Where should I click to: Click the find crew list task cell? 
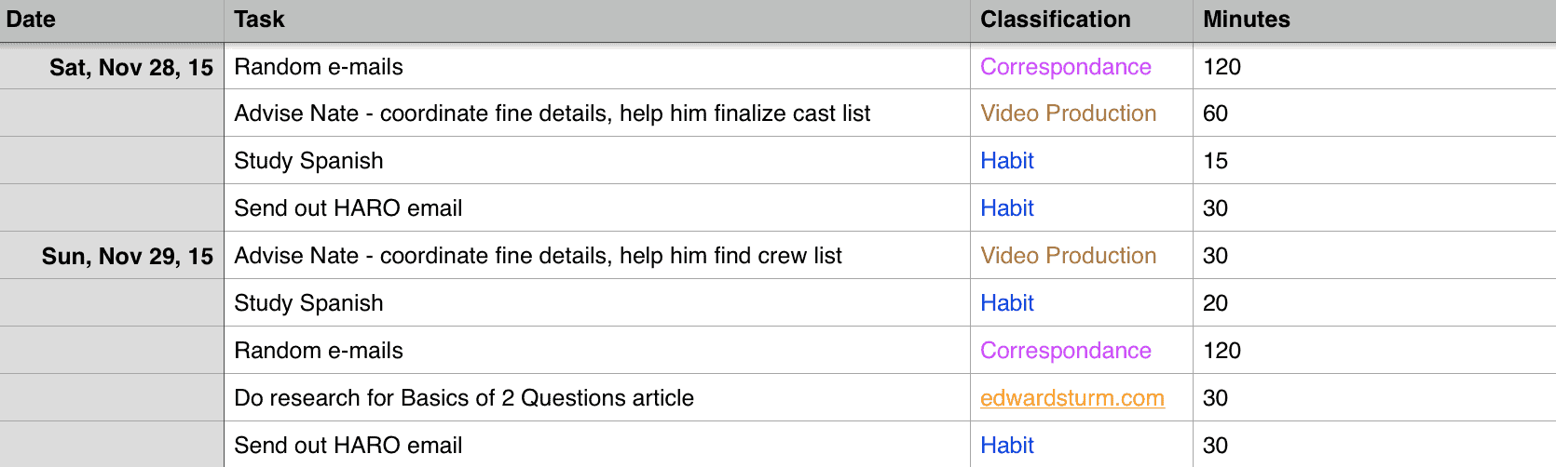click(597, 256)
